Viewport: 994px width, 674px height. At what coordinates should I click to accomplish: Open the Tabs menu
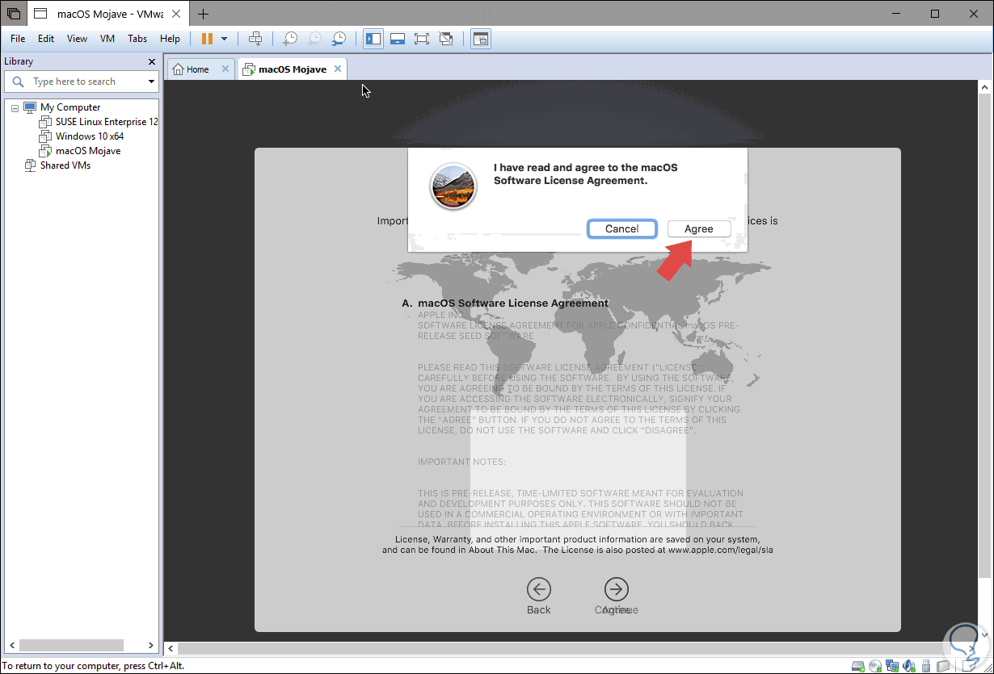coord(137,39)
